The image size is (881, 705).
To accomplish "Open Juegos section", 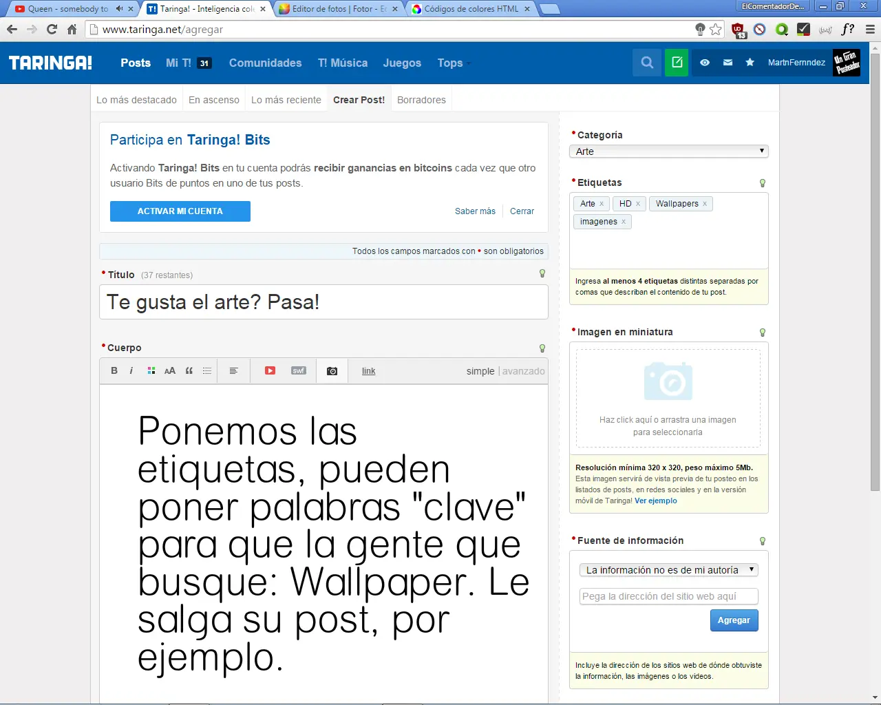I will point(402,63).
